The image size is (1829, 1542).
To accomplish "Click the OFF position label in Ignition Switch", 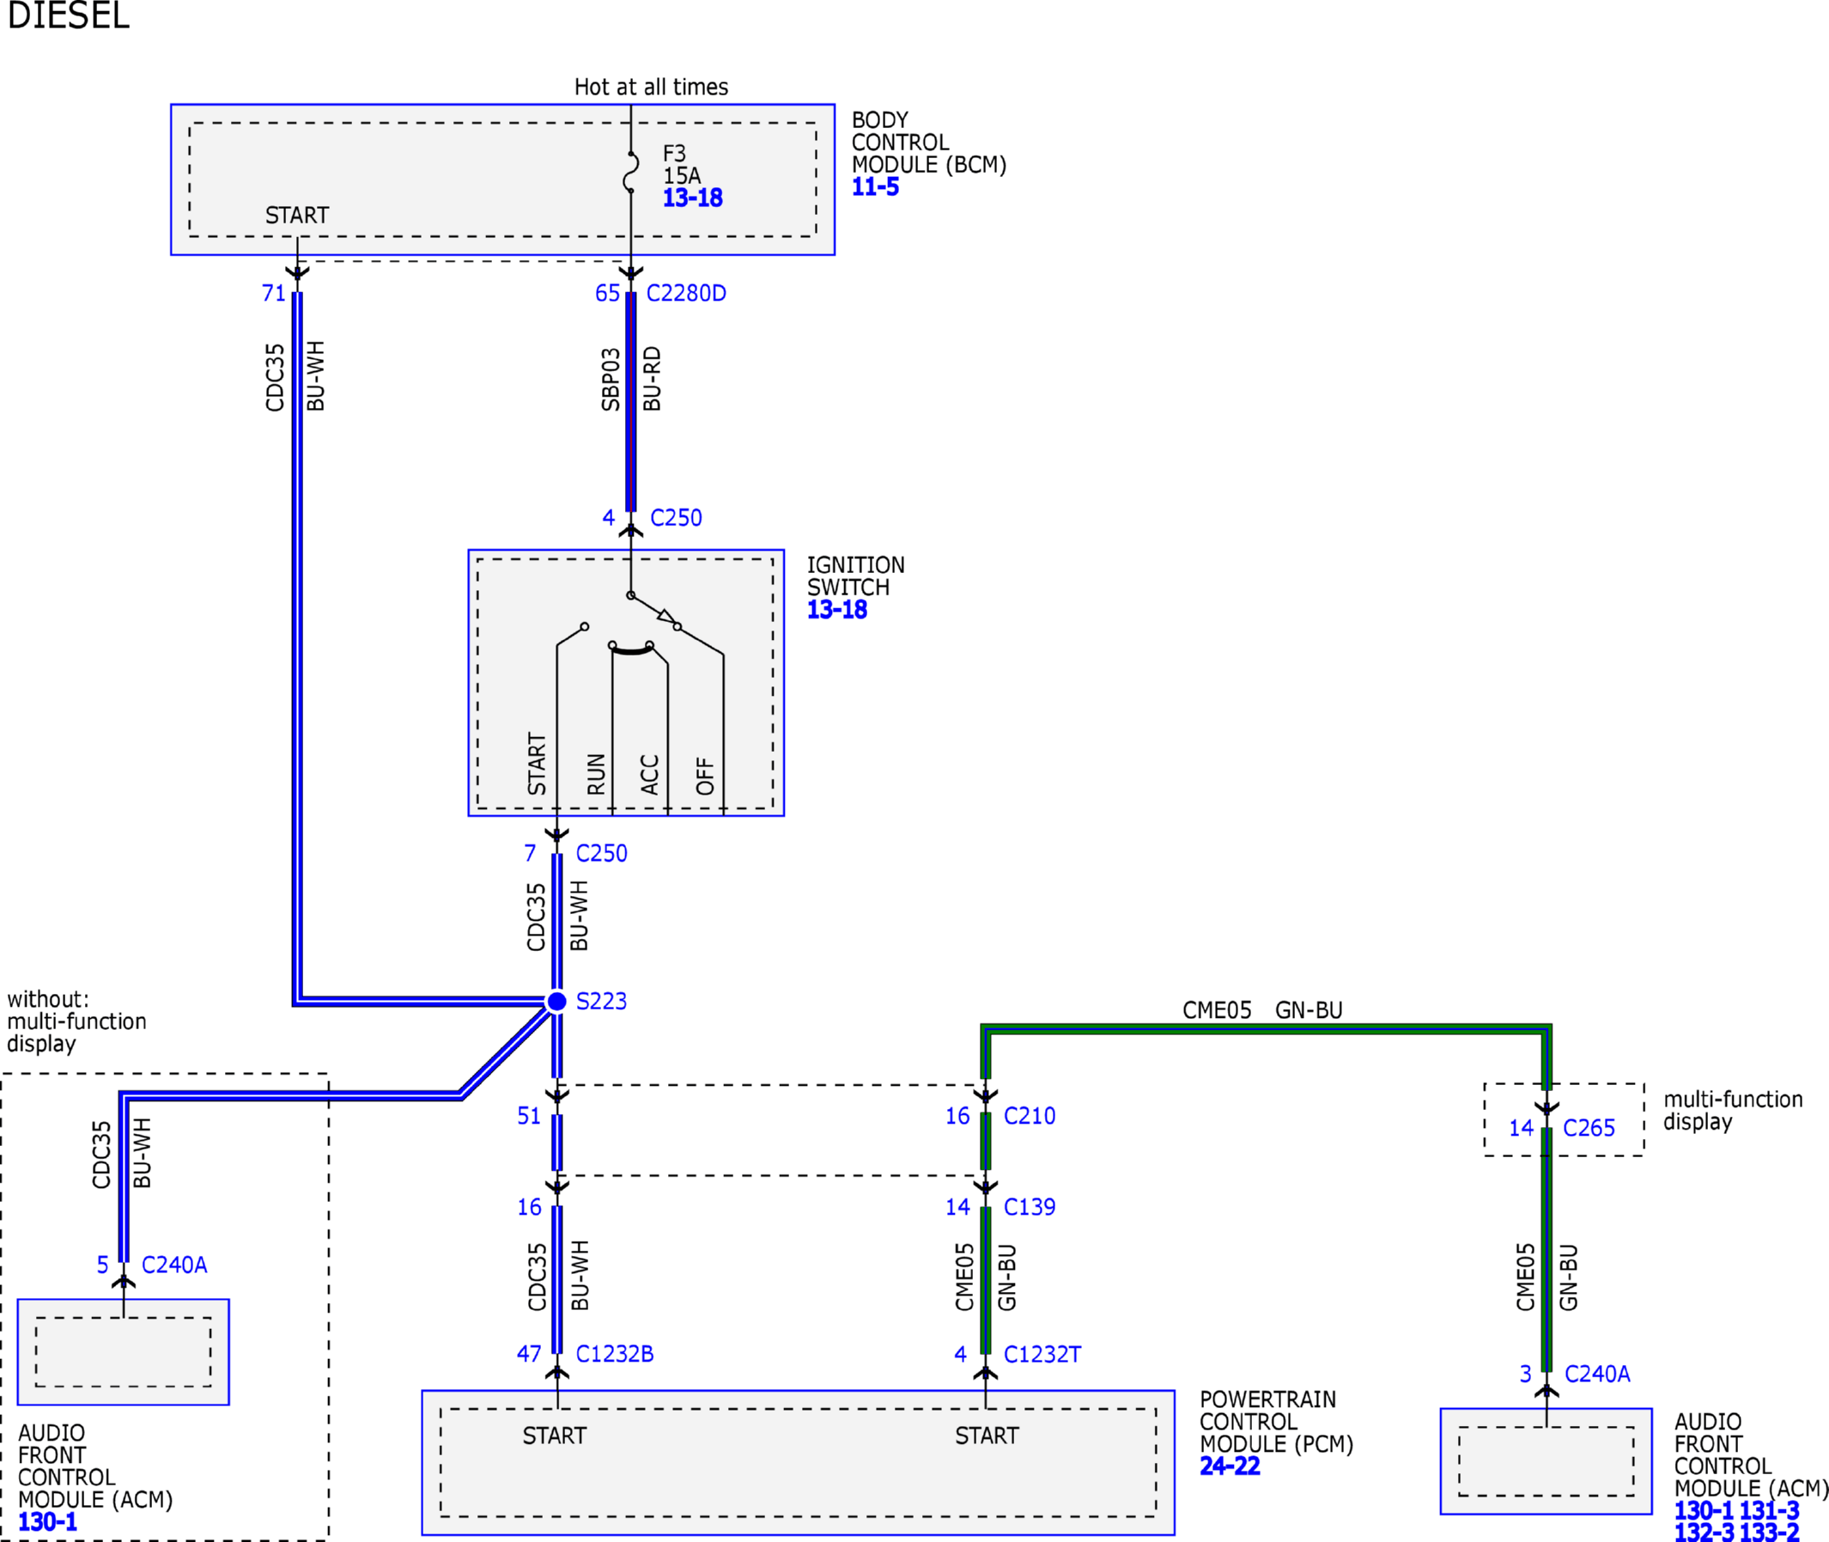I will (705, 777).
